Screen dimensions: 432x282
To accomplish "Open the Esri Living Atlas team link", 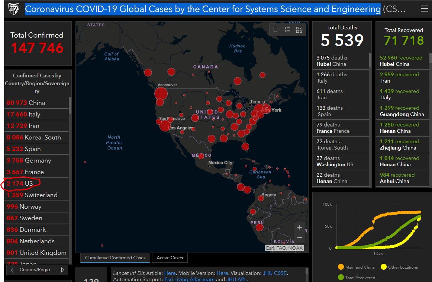I will click(x=189, y=279).
